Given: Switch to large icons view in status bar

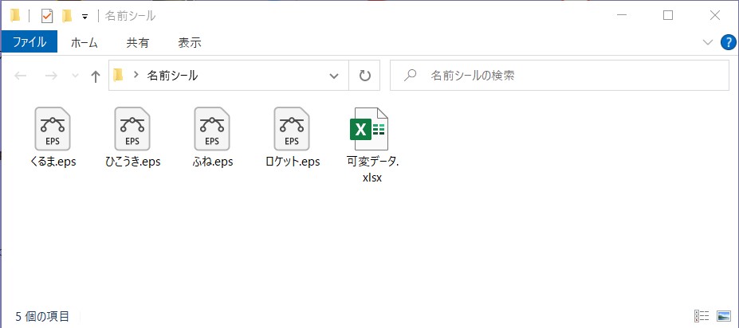Looking at the screenshot, I should pos(723,316).
